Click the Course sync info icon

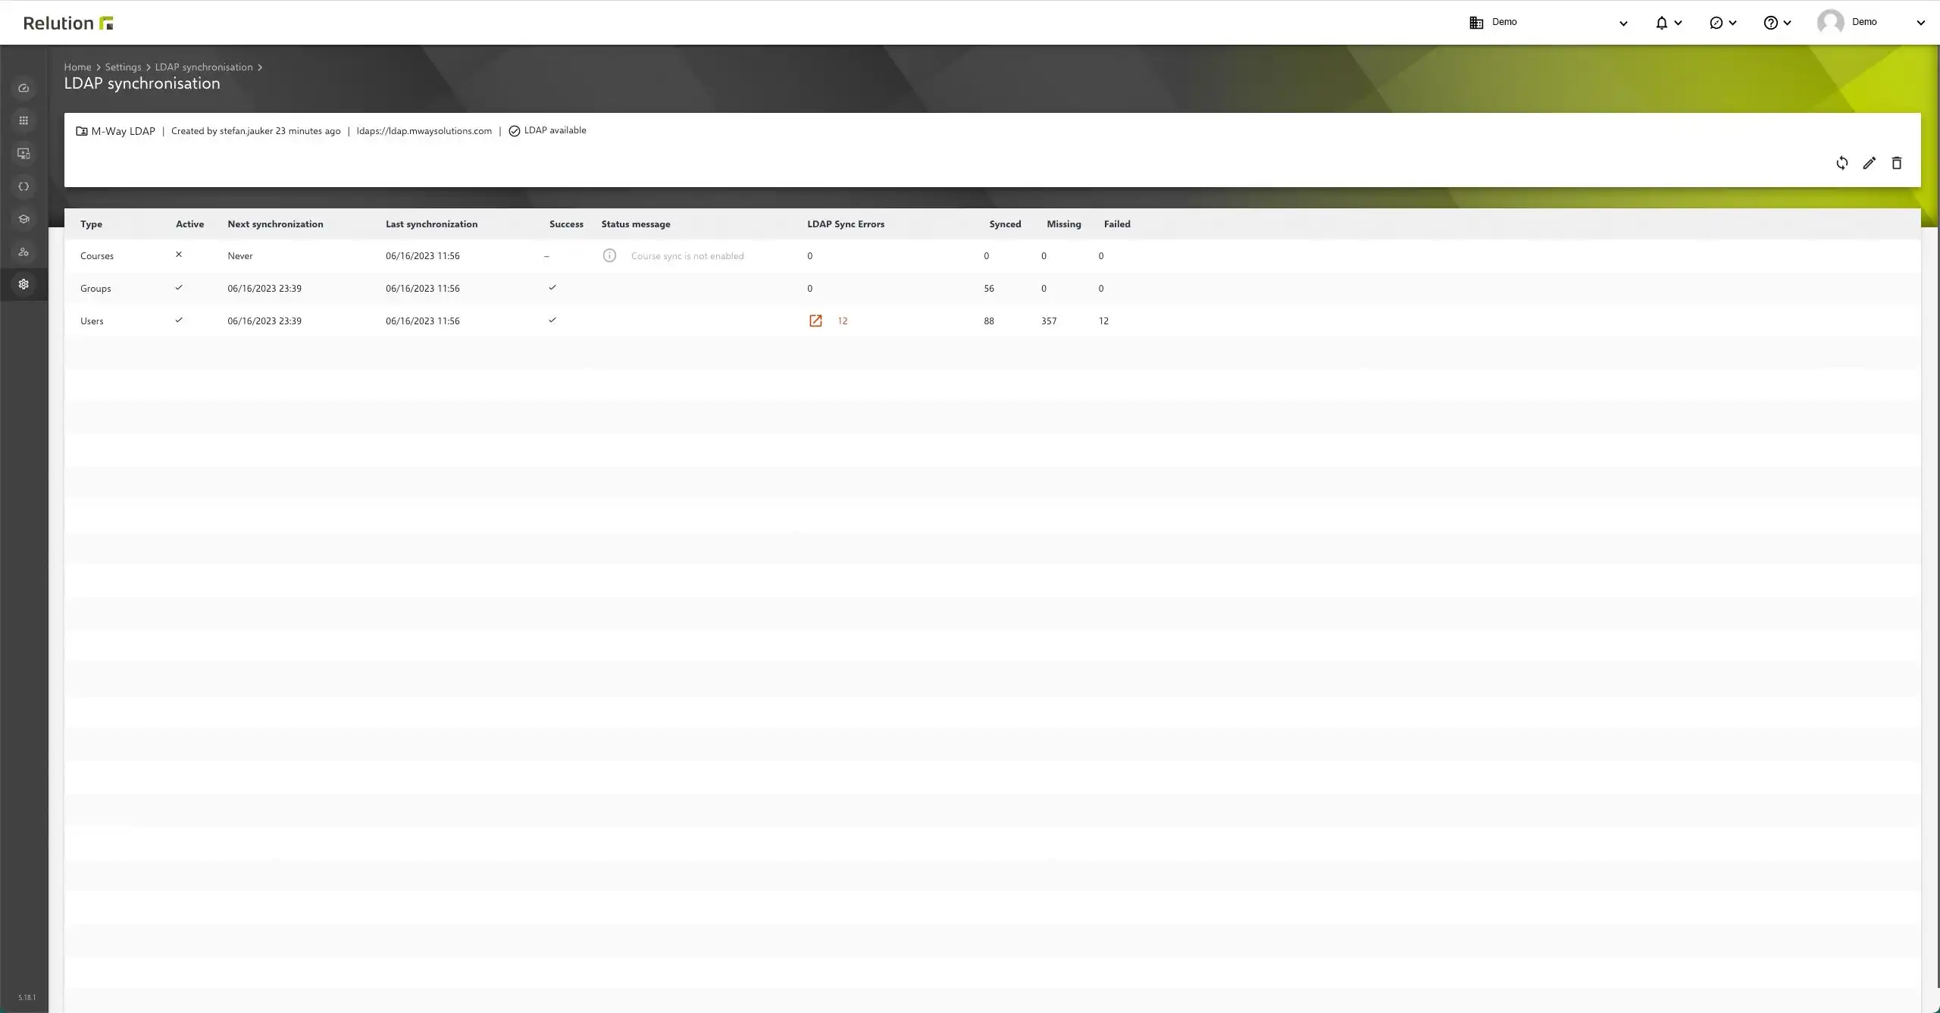pyautogui.click(x=609, y=255)
